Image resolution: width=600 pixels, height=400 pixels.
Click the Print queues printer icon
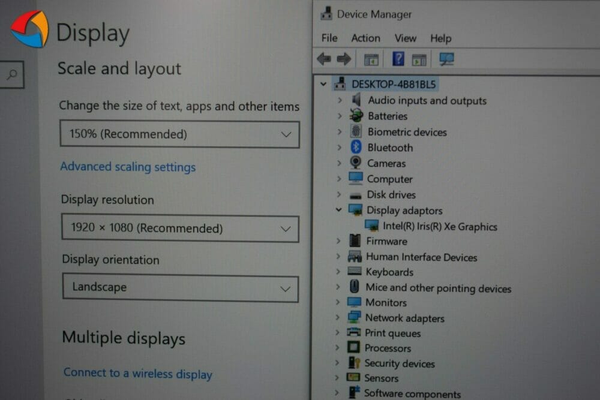353,332
